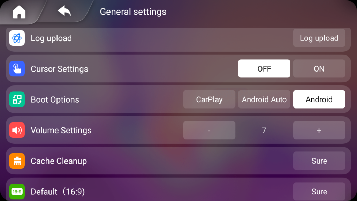Click the Log upload button
The height and width of the screenshot is (201, 357).
coord(319,38)
